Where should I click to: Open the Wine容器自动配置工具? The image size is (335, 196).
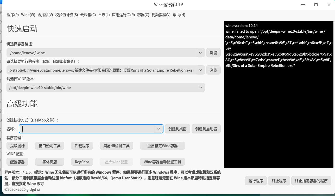point(162,162)
